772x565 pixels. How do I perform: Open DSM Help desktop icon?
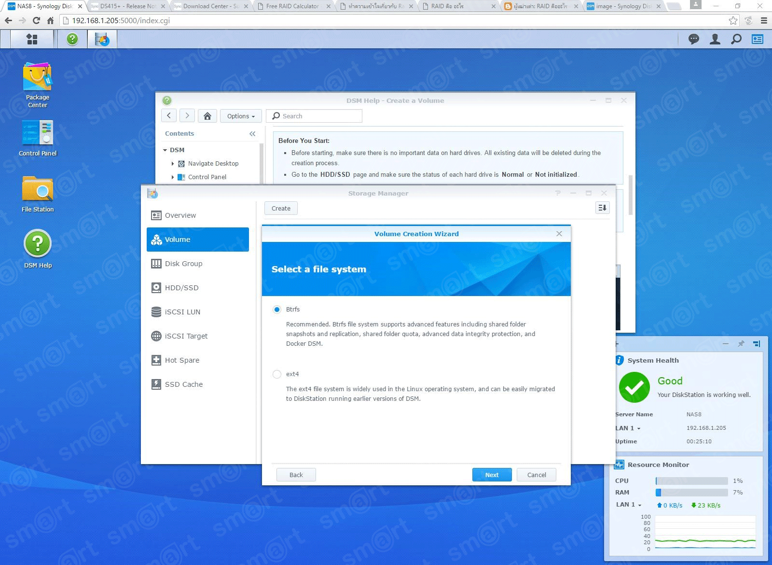[x=38, y=250]
